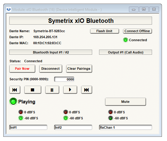Screen dimensions: 167x141
Task: Click the Connect Offline button
Action: coord(137,31)
